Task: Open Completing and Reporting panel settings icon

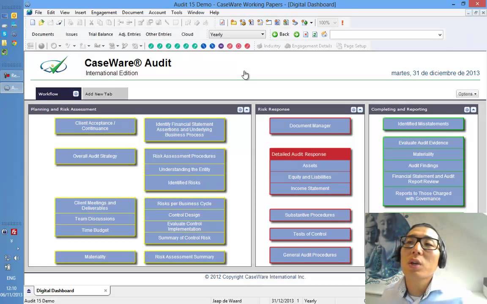Action: tap(467, 109)
